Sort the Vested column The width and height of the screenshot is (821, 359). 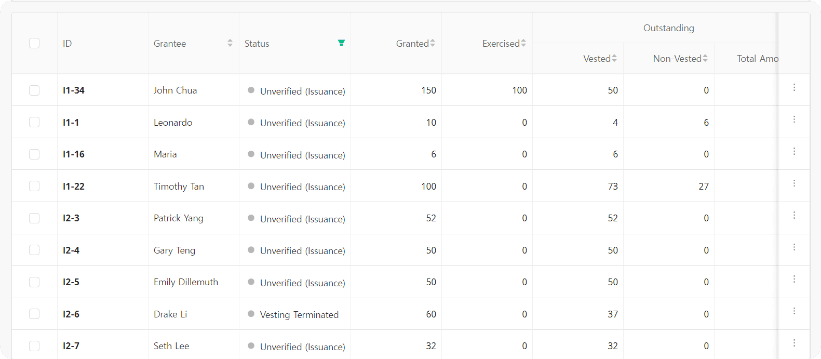pyautogui.click(x=614, y=58)
